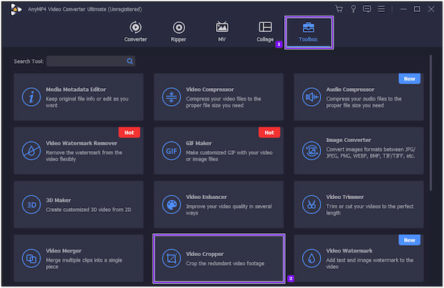Image resolution: width=444 pixels, height=288 pixels.
Task: Open GIF Maker title text
Action: click(199, 144)
